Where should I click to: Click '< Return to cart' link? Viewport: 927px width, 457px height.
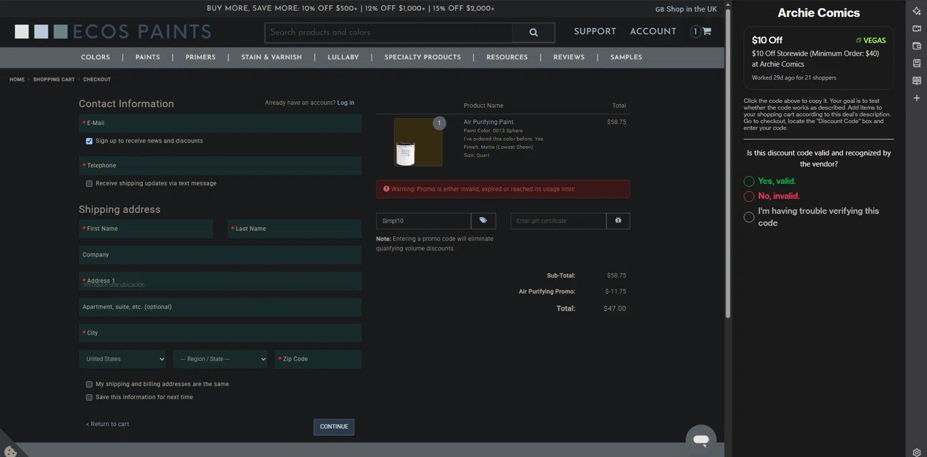[108, 424]
